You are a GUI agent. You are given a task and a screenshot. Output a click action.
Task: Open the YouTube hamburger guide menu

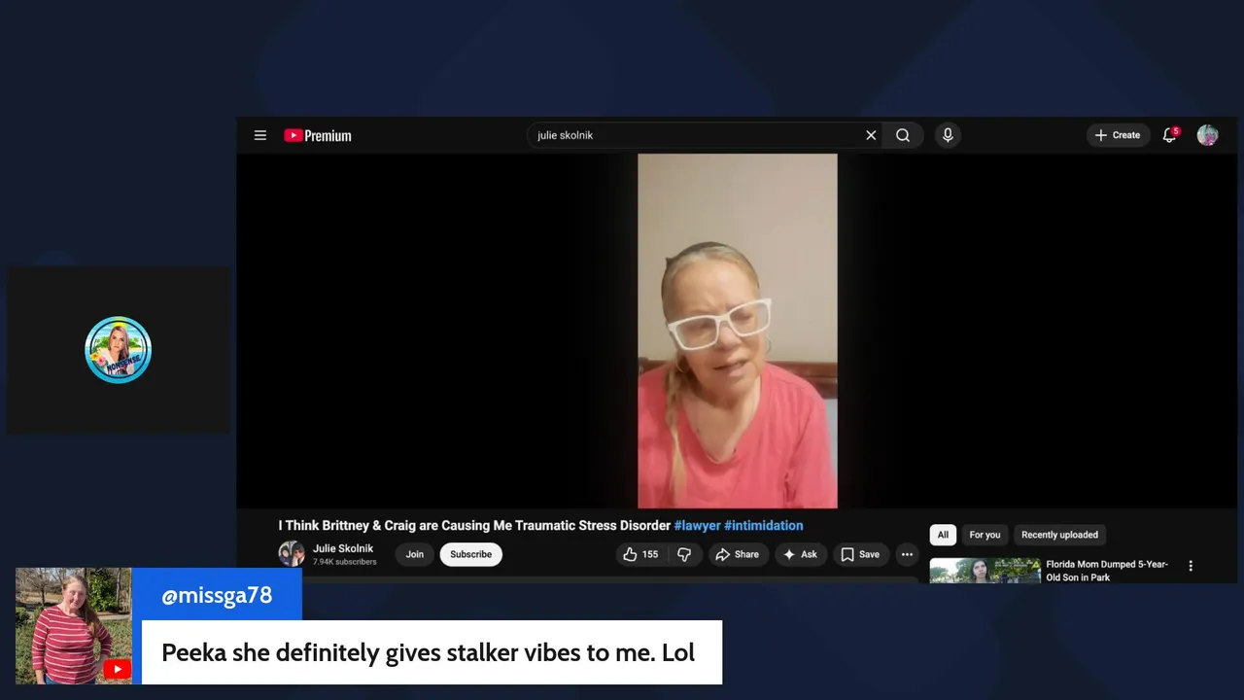[260, 135]
